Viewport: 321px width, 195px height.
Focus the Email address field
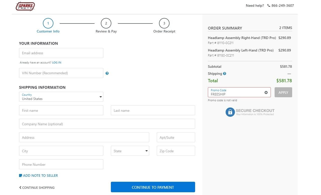pos(61,53)
